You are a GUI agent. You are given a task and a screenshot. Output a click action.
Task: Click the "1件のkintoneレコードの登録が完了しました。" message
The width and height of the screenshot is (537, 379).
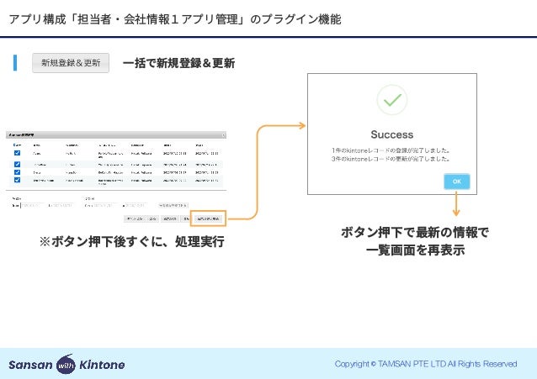(x=391, y=150)
